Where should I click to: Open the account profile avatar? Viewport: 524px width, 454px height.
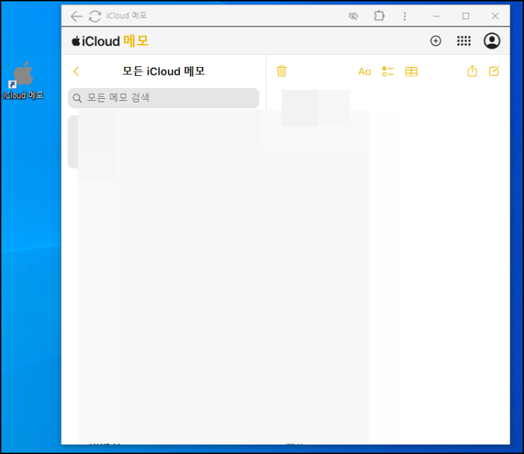(492, 41)
